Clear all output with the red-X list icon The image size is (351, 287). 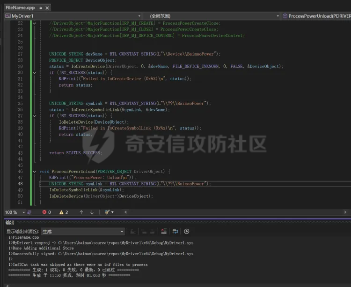click(164, 231)
